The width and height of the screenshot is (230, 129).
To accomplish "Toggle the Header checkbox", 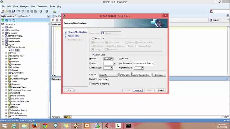I will click(121, 59).
